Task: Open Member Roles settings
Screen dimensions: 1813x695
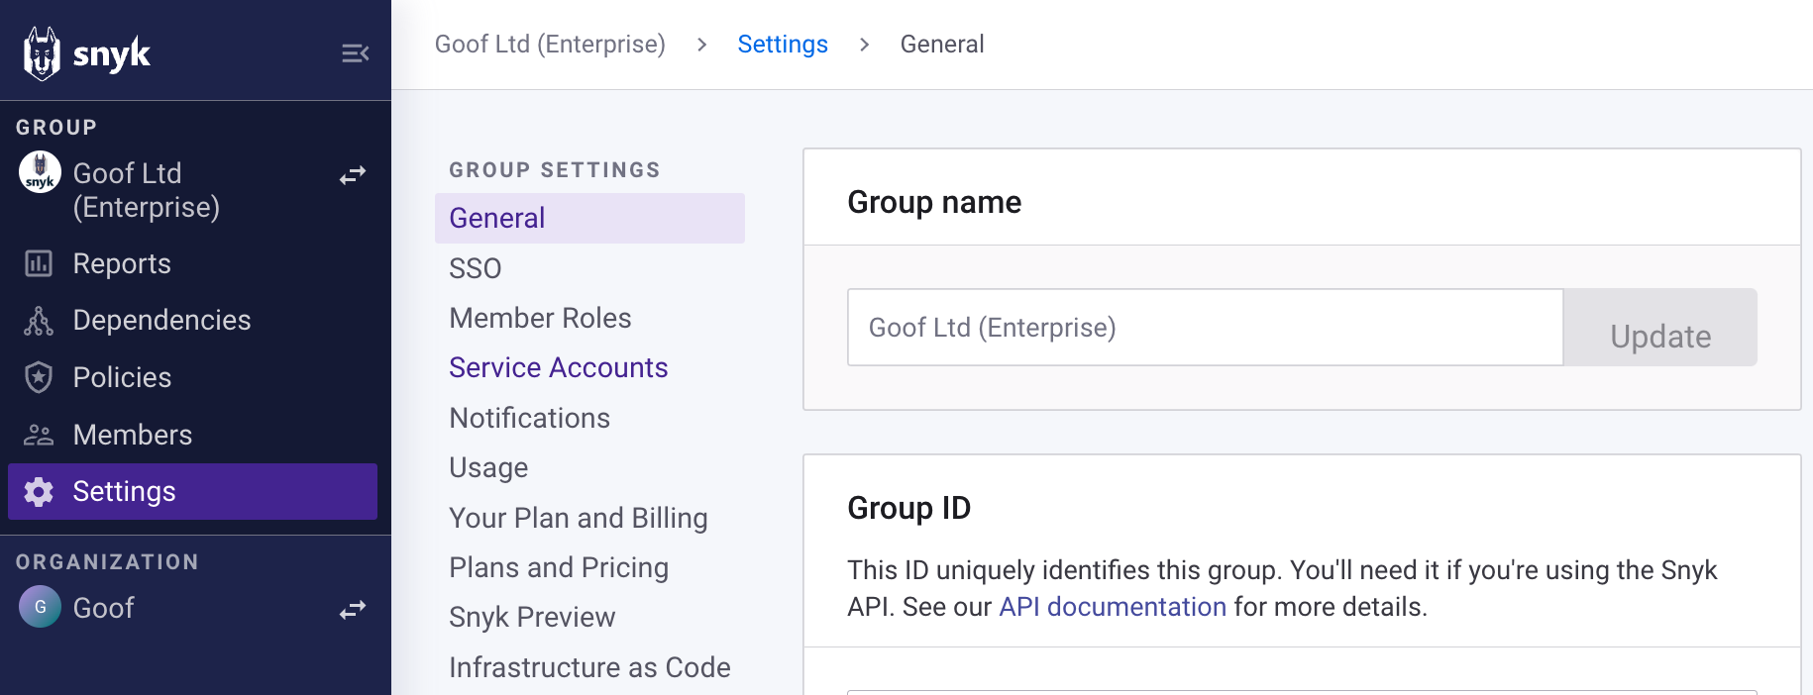Action: (x=540, y=318)
